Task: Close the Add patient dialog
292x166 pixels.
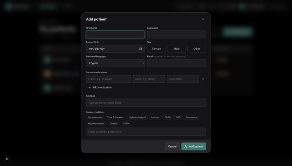Action: point(203,19)
